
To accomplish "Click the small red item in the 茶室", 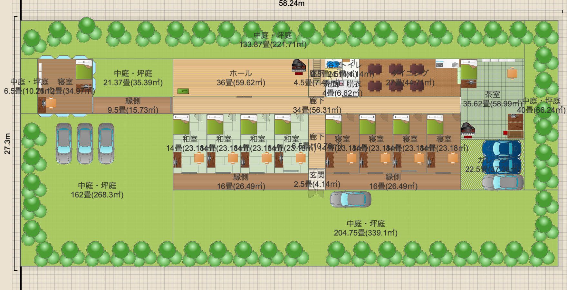I will tap(505, 133).
